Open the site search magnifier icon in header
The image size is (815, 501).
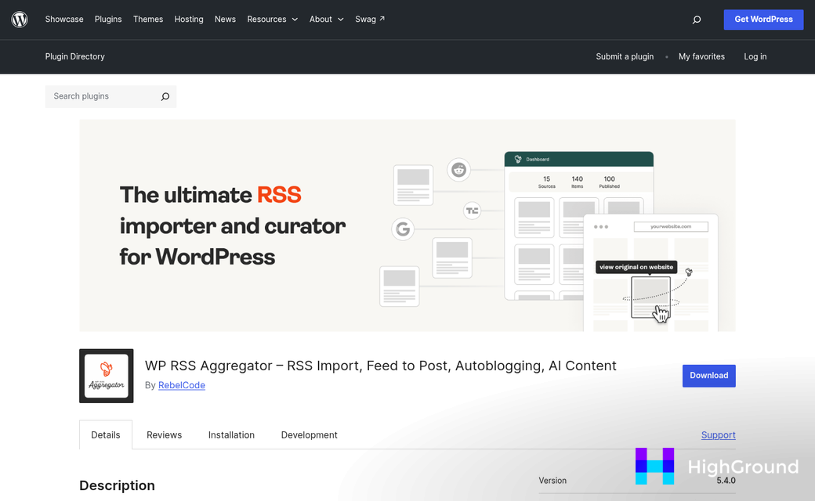(697, 20)
